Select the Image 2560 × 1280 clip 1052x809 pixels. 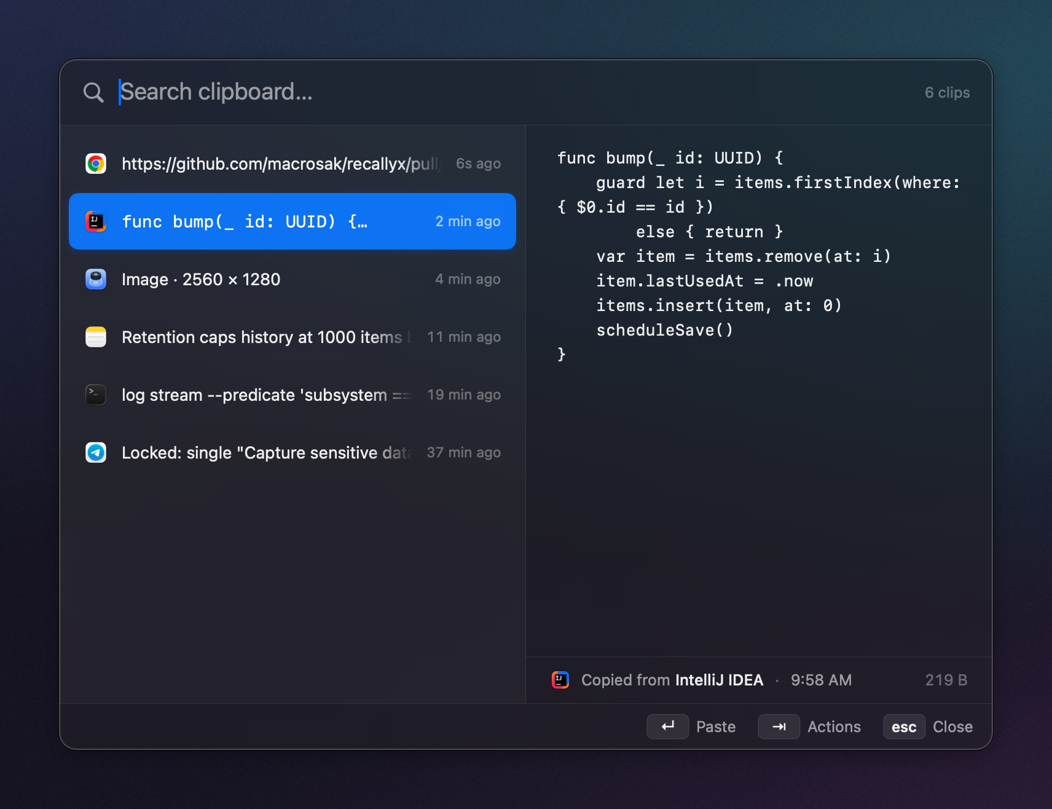coord(292,279)
